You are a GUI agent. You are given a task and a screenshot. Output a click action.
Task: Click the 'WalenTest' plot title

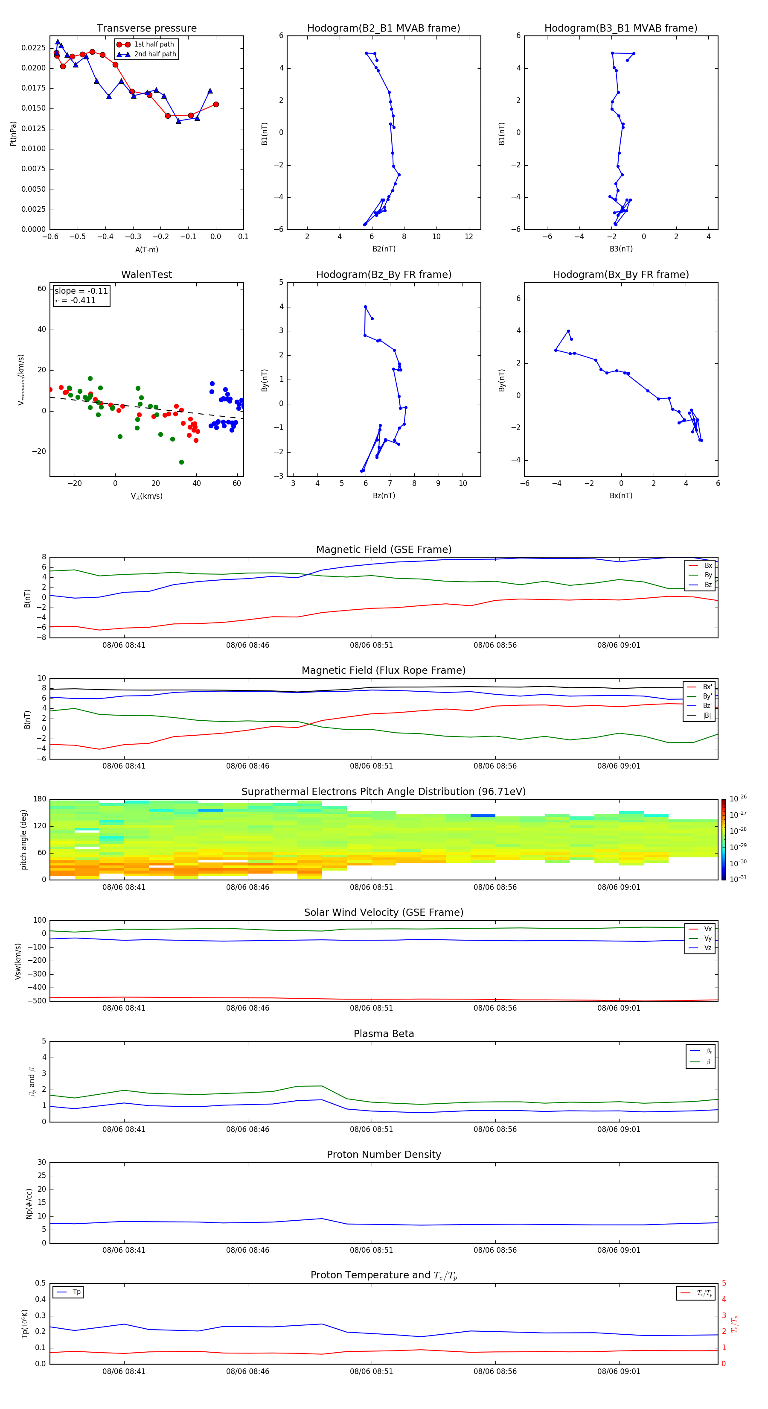tap(146, 275)
